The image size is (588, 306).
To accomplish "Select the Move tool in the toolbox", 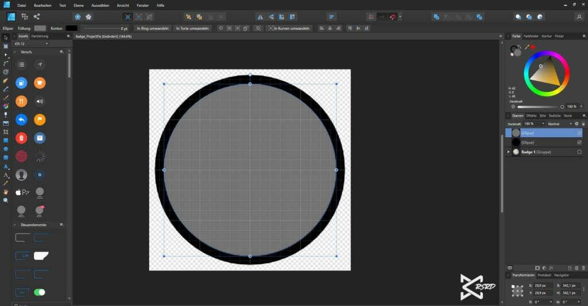I will click(6, 37).
